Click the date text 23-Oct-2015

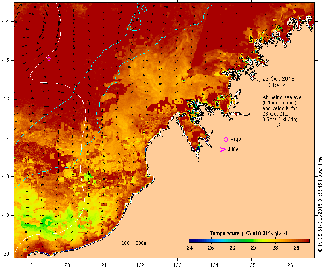pos(278,79)
